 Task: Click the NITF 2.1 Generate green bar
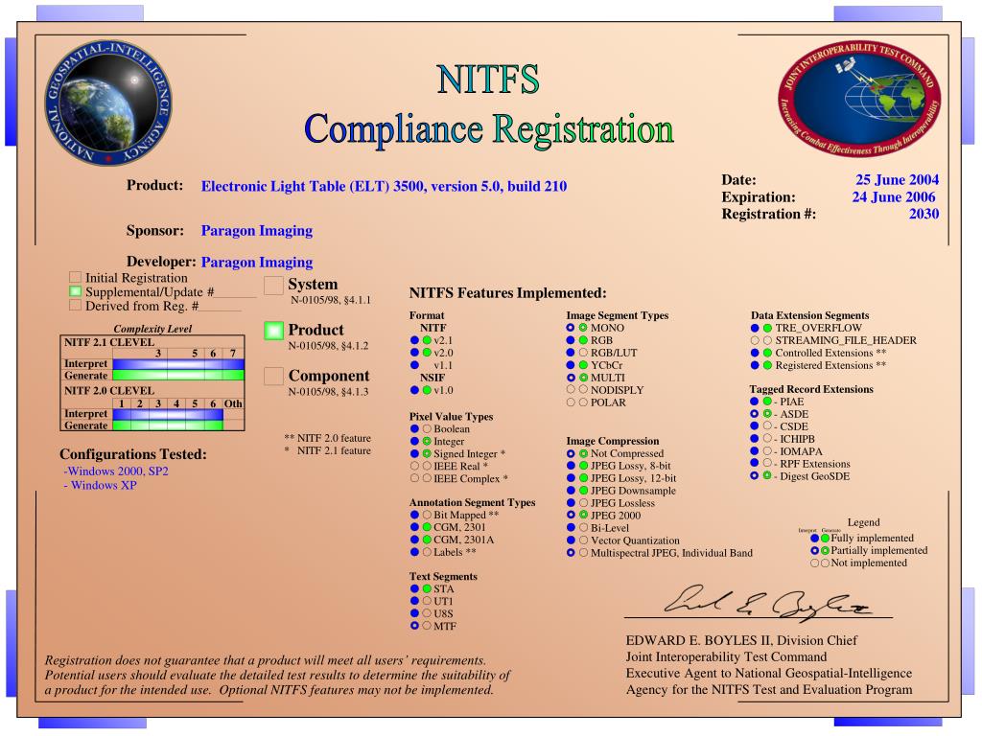point(178,376)
